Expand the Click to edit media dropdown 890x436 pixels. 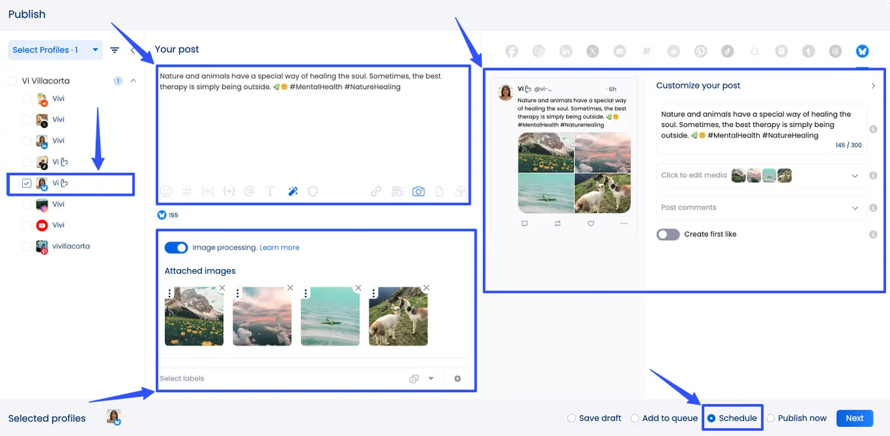click(855, 175)
